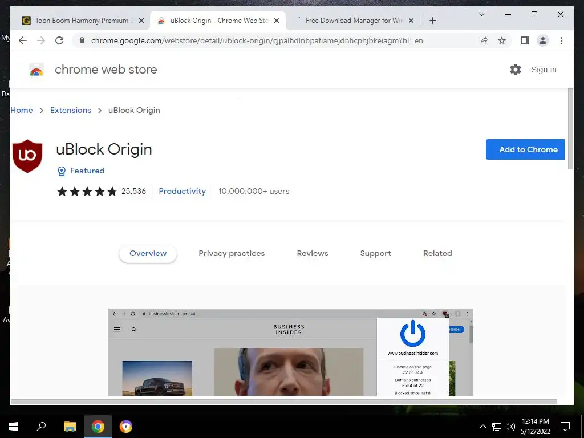This screenshot has width=584, height=438.
Task: Click the uBlock Origin heading
Action: (104, 149)
